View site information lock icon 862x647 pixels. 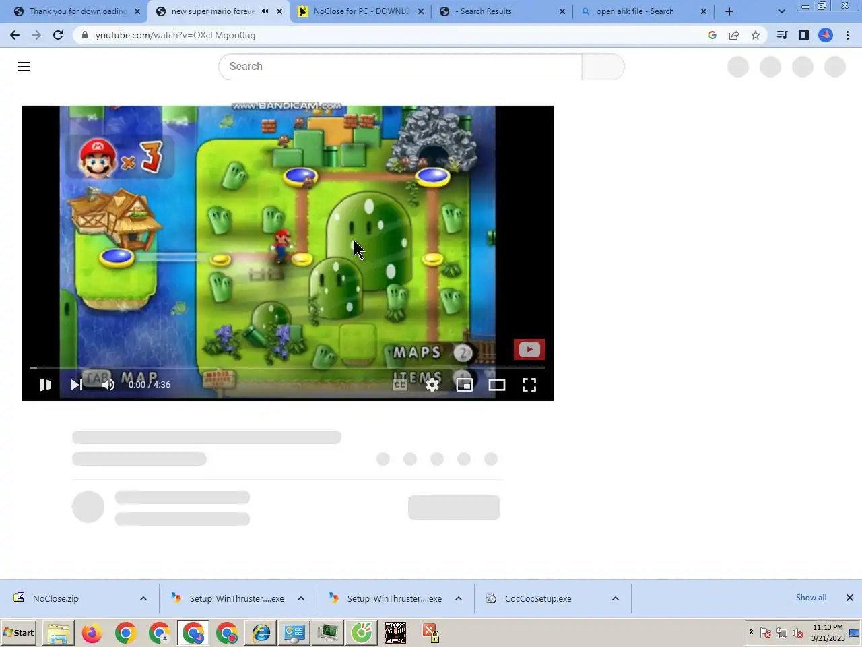click(x=84, y=35)
